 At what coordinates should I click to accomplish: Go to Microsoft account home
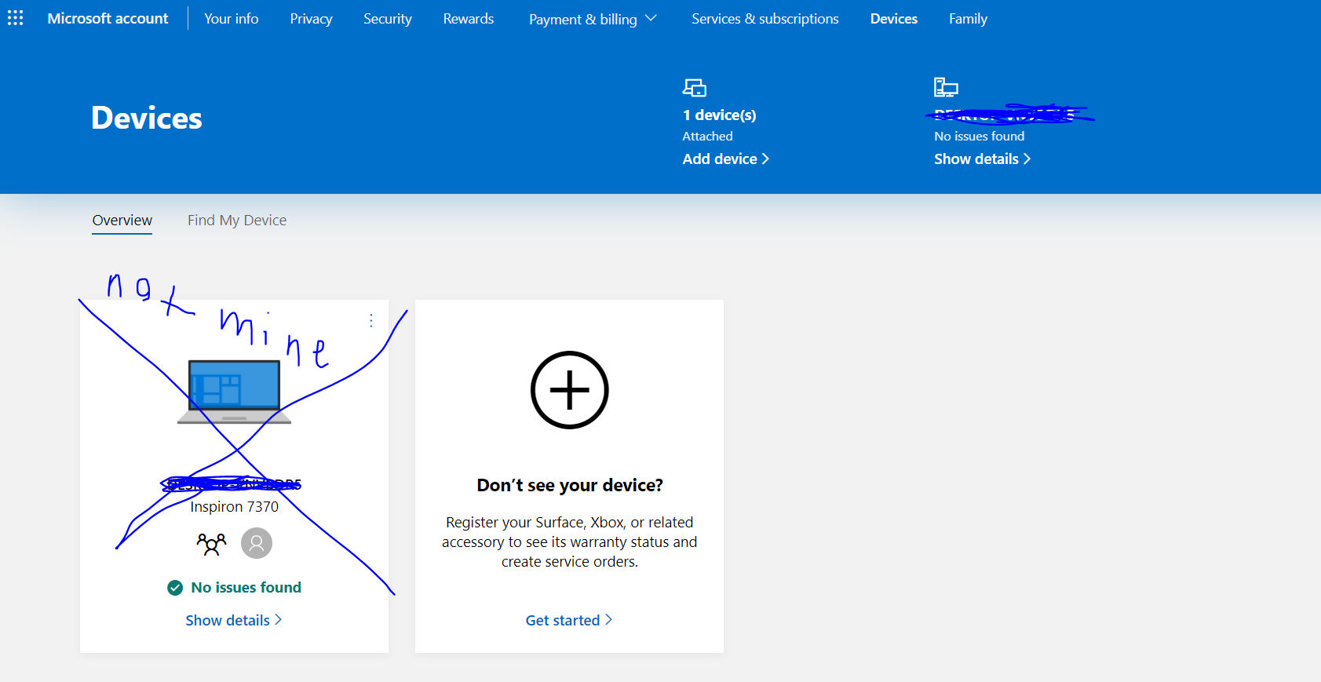click(108, 18)
